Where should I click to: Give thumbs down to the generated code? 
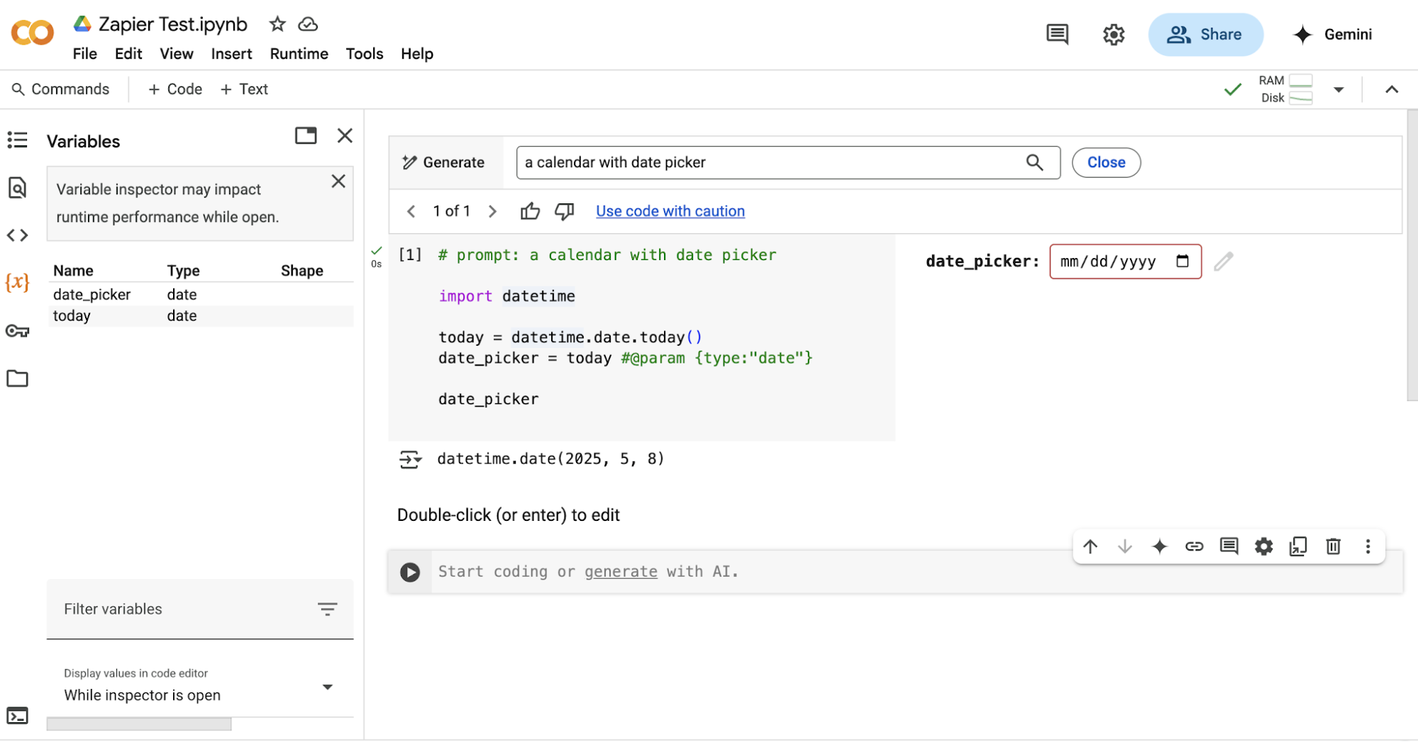point(564,210)
